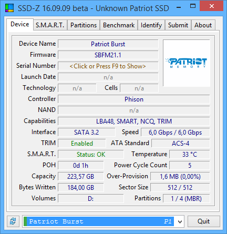This screenshot has width=227, height=234.
Task: Close the SSD-Z window
Action: (212, 6)
